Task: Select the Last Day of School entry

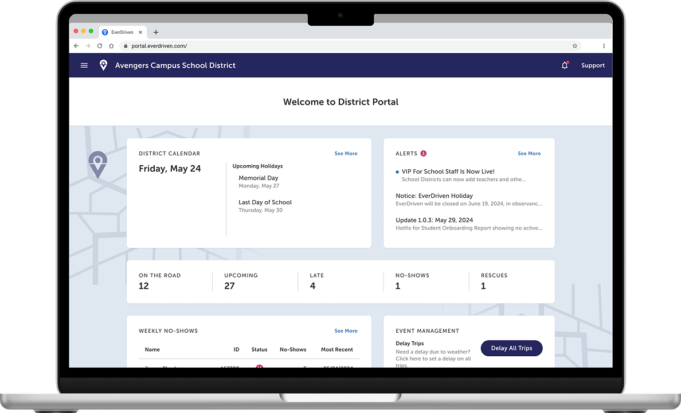Action: (x=265, y=205)
